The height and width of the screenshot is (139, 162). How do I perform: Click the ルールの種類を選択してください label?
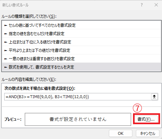point(29,16)
